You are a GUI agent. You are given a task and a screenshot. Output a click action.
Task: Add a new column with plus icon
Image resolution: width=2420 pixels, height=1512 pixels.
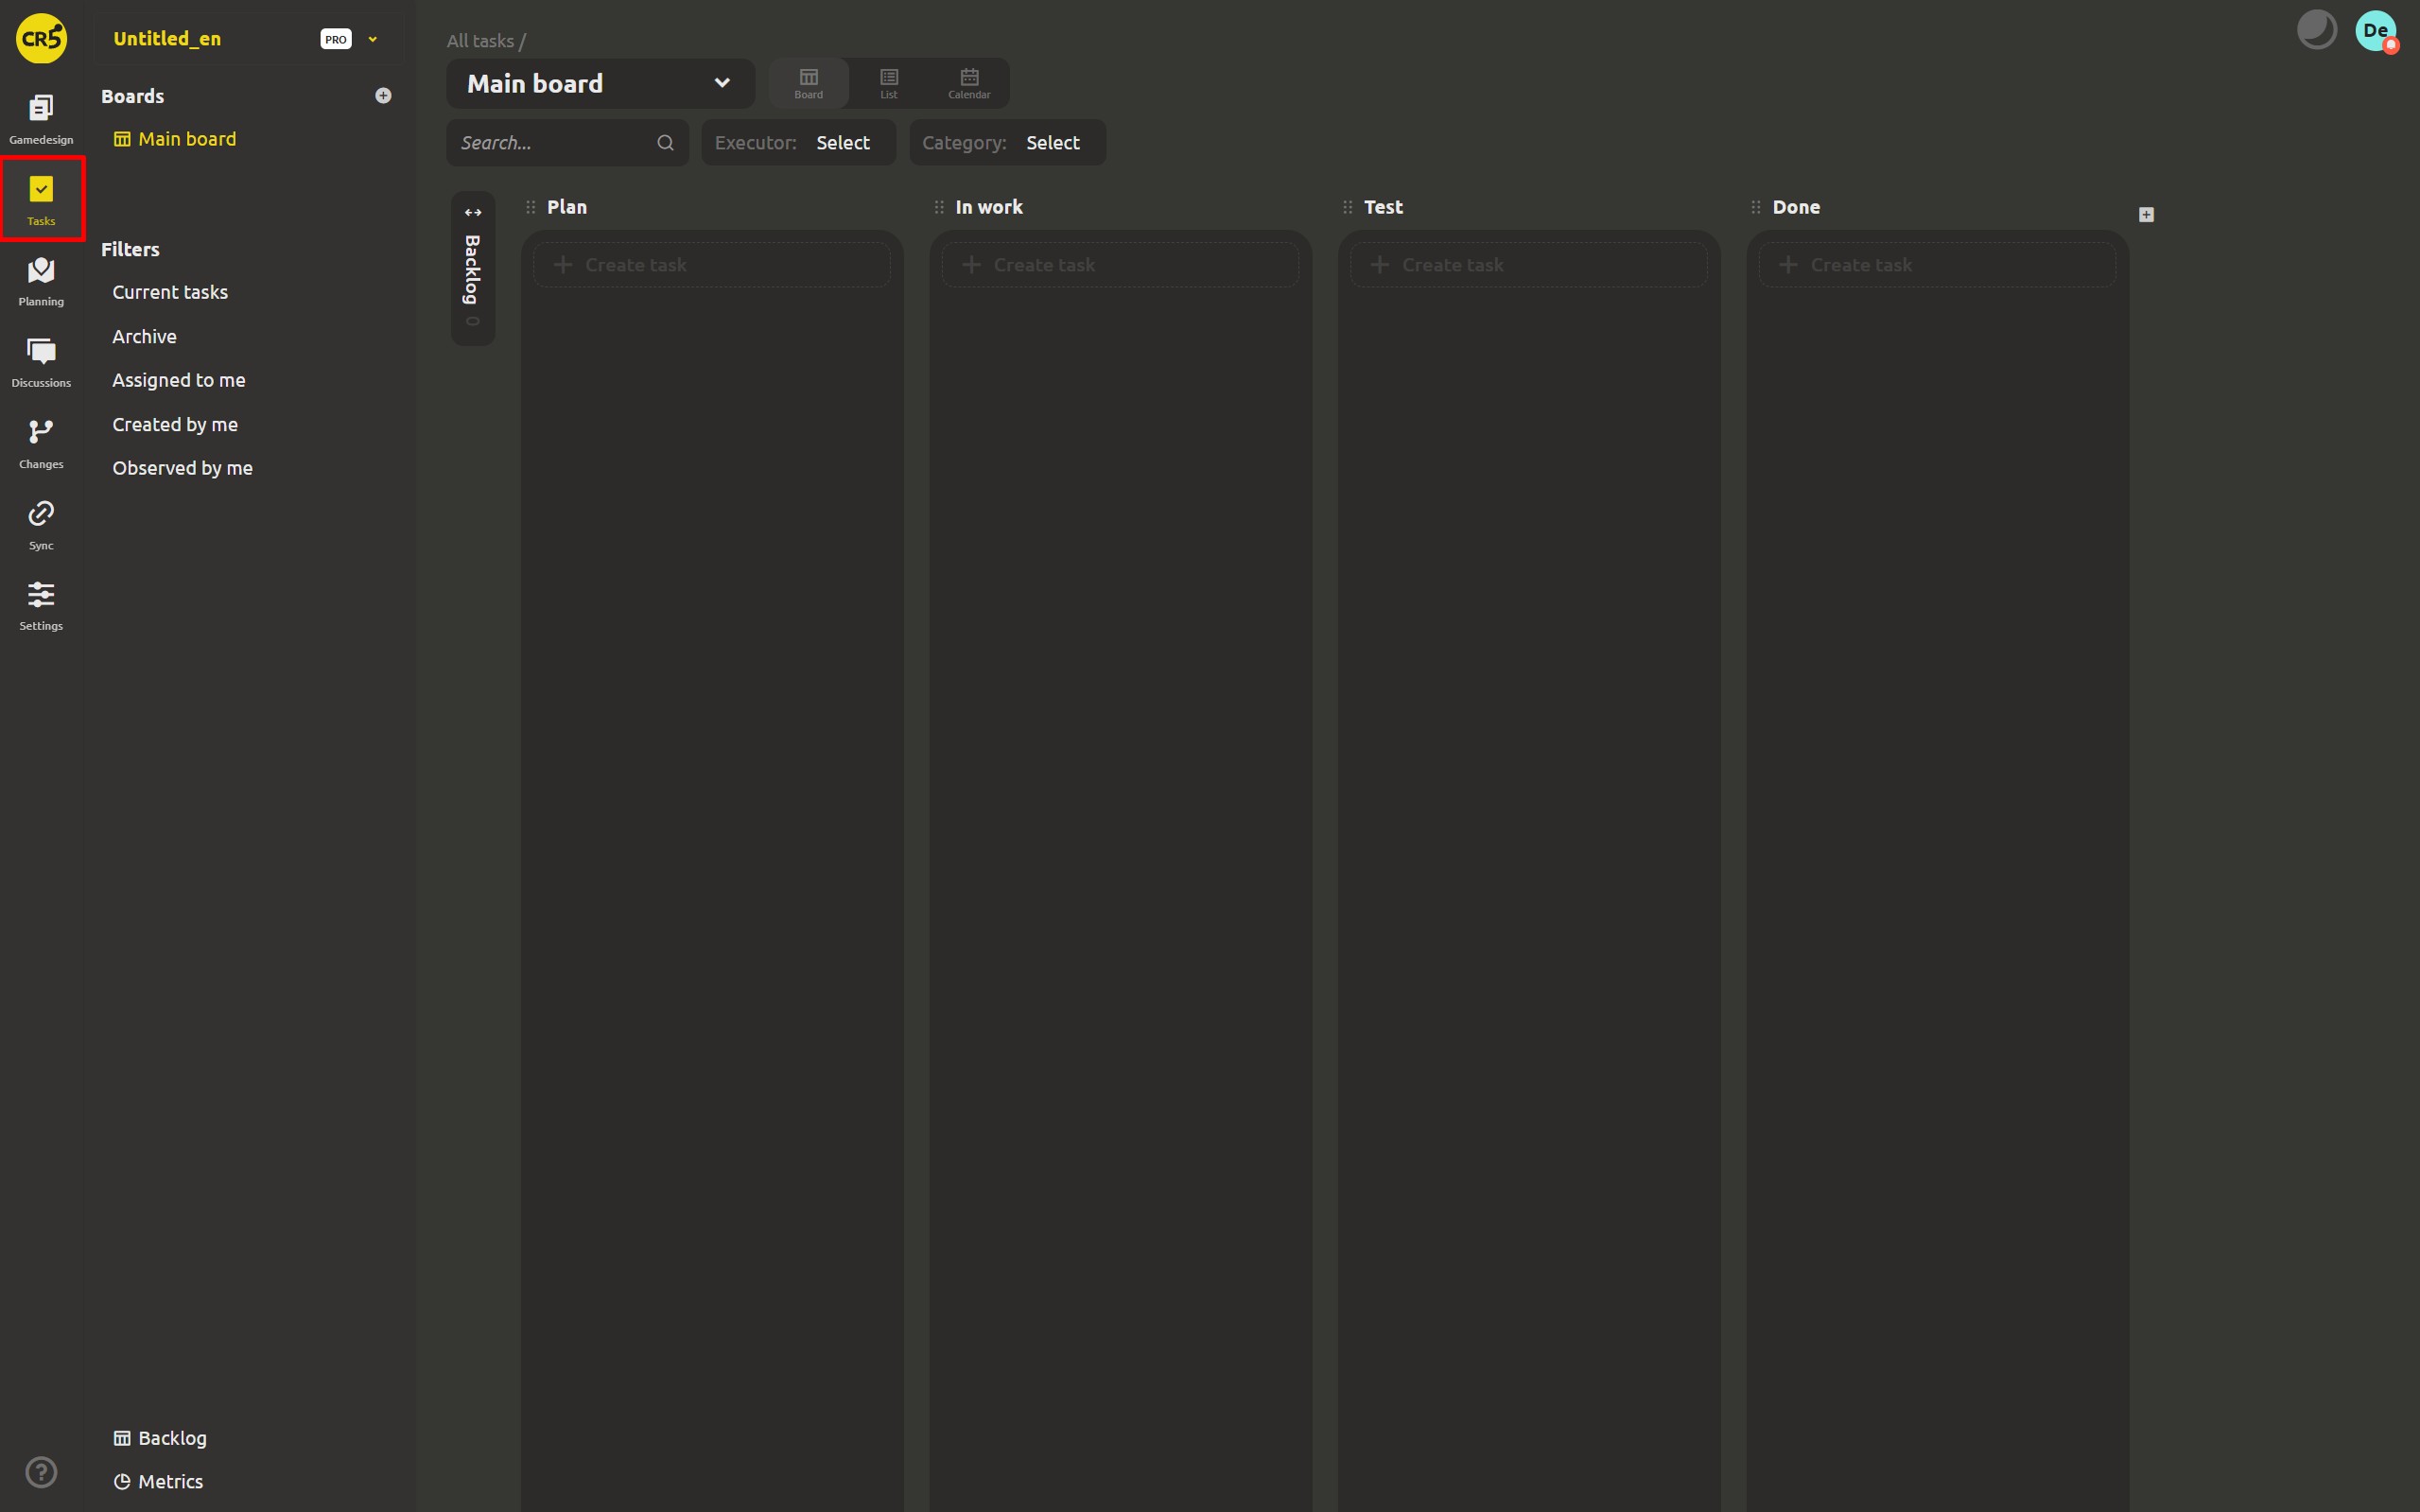(2146, 215)
